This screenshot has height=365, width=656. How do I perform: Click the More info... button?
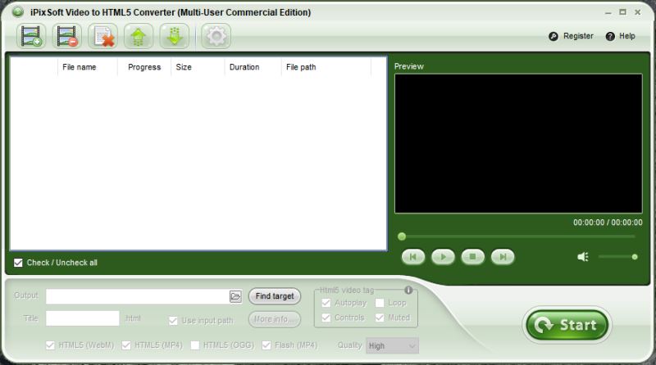pos(275,319)
